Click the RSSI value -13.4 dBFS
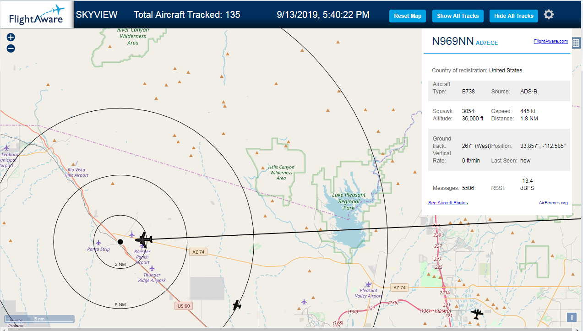 527,184
